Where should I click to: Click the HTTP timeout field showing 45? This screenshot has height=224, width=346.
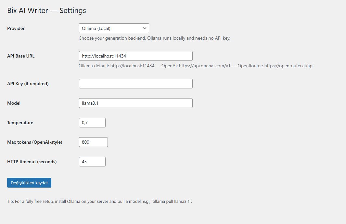point(92,161)
